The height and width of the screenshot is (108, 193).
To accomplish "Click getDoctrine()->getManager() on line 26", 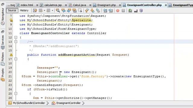I will (x=84, y=98).
